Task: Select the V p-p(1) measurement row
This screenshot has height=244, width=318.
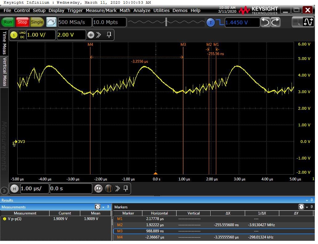Action: click(x=56, y=219)
